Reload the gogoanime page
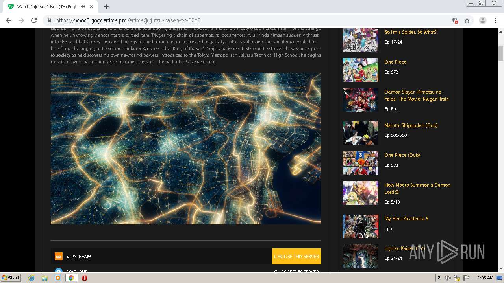This screenshot has height=283, width=504. (x=34, y=20)
